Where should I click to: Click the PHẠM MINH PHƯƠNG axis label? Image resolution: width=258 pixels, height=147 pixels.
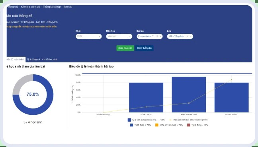click(x=189, y=115)
